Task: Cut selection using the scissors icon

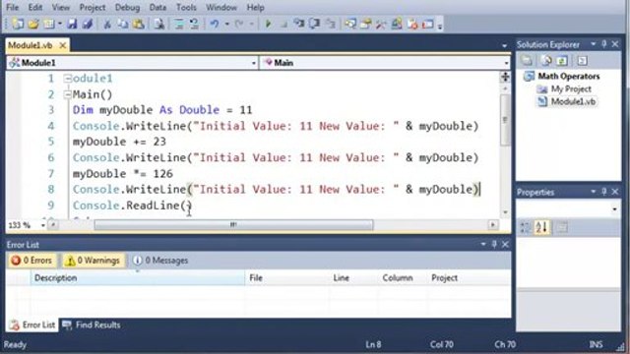Action: coord(107,24)
